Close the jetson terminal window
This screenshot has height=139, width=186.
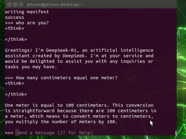9,4
